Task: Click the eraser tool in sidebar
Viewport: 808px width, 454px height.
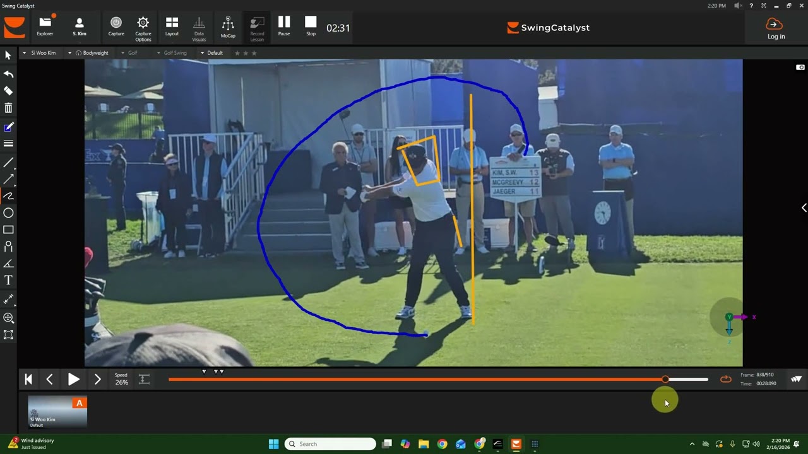Action: (x=8, y=91)
